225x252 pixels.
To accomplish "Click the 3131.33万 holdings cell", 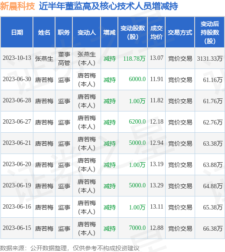I will [209, 59].
